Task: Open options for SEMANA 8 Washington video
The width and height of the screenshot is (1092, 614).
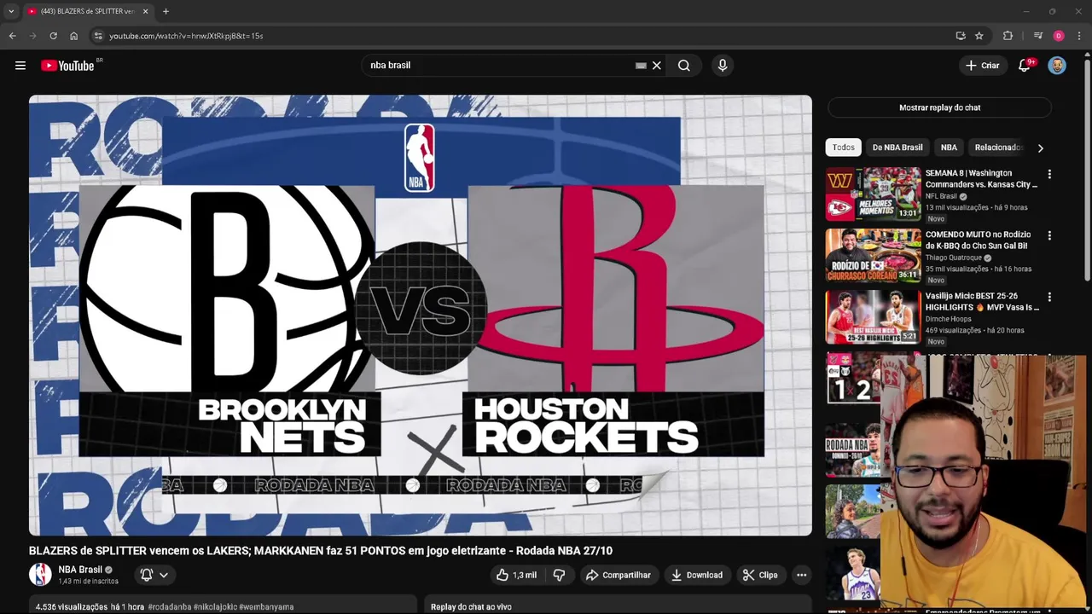Action: coord(1049,174)
